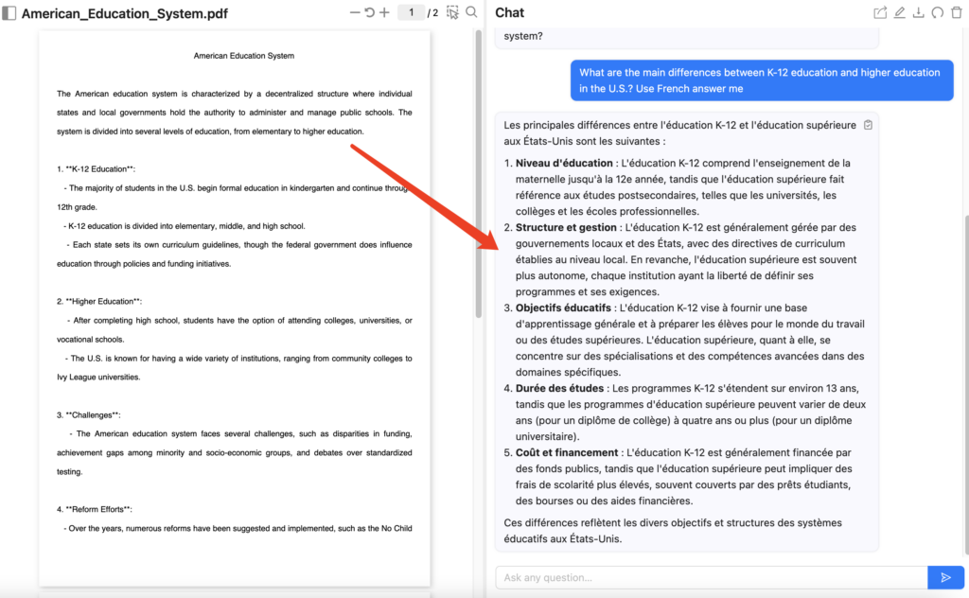Click the '3. **Challenges**:' heading in PDF
This screenshot has height=598, width=969.
88,415
